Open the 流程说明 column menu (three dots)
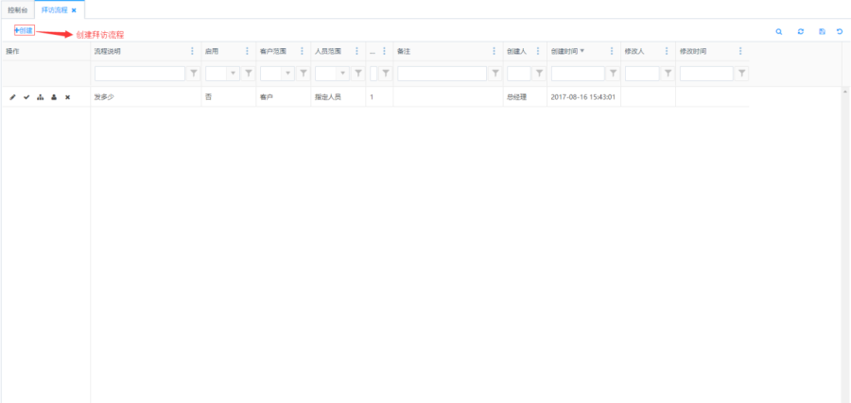Image resolution: width=851 pixels, height=403 pixels. [193, 51]
